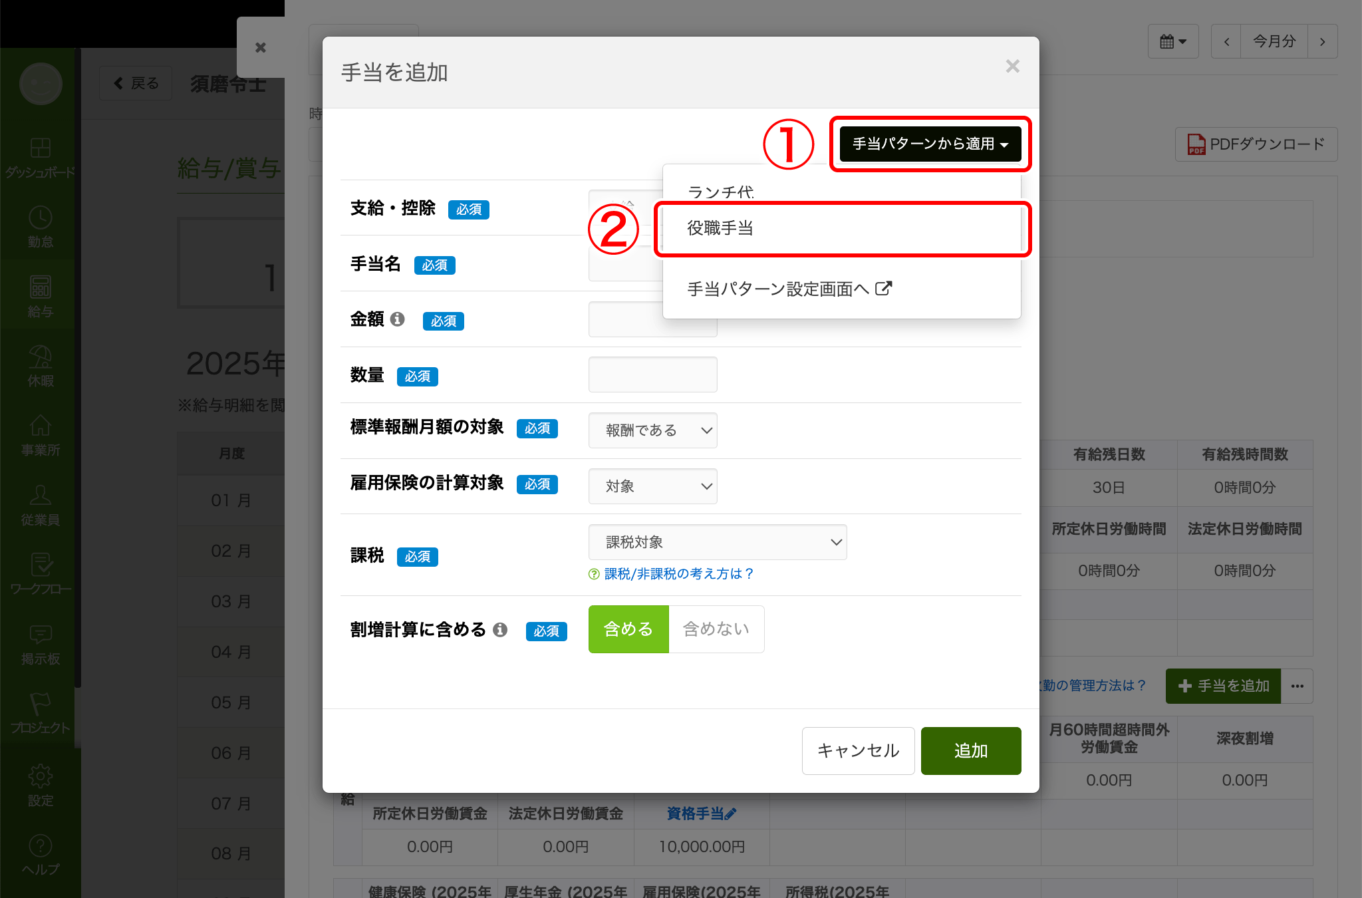This screenshot has height=898, width=1362.
Task: Click the PDFダウンロード button
Action: 1256,144
